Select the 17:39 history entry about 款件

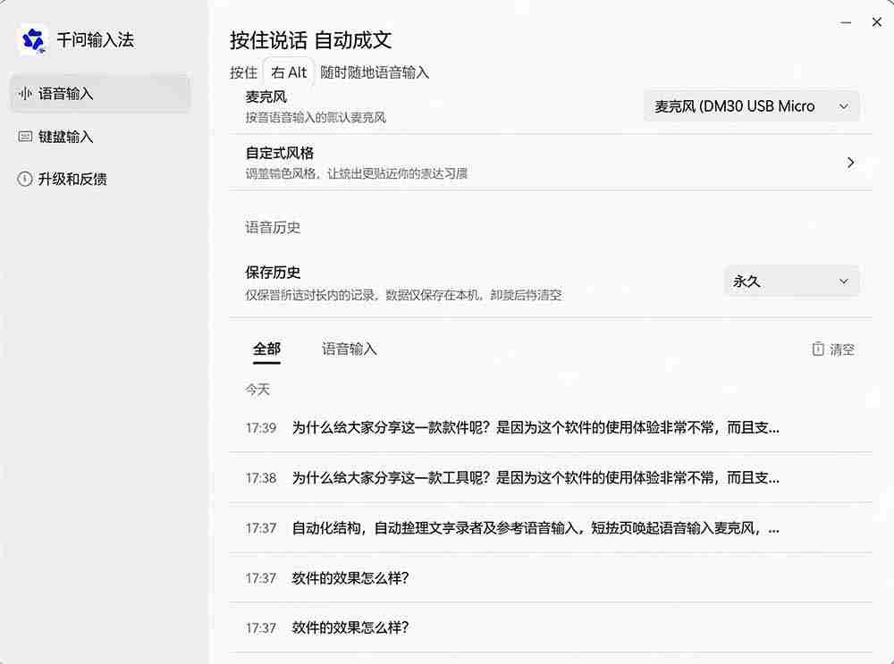[551, 427]
